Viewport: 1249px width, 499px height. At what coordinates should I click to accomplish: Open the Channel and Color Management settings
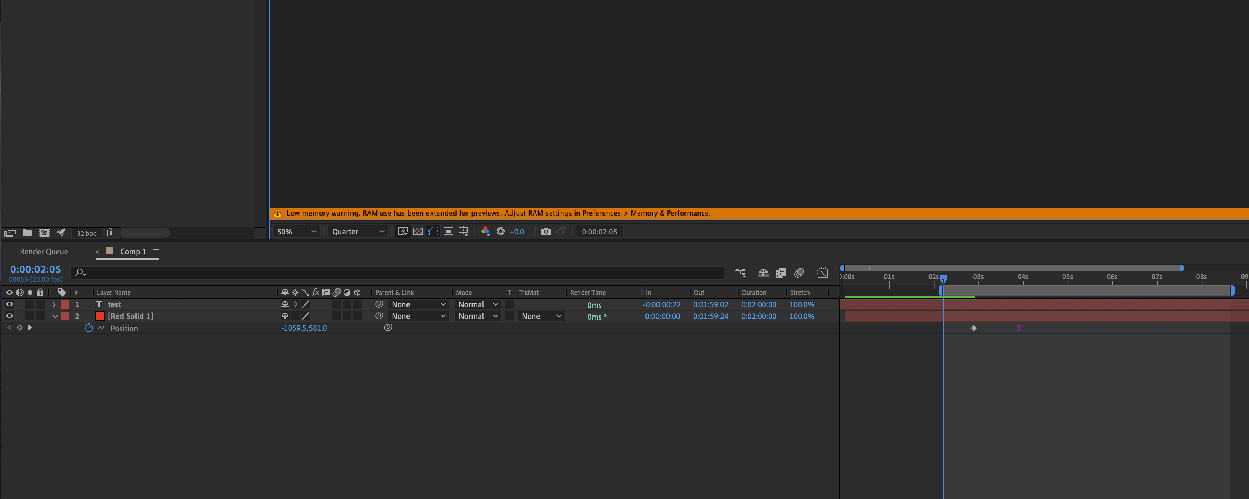(x=485, y=232)
